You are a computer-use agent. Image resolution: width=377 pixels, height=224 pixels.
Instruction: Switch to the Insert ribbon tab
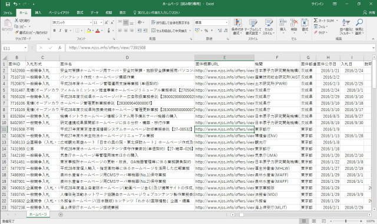coord(38,12)
